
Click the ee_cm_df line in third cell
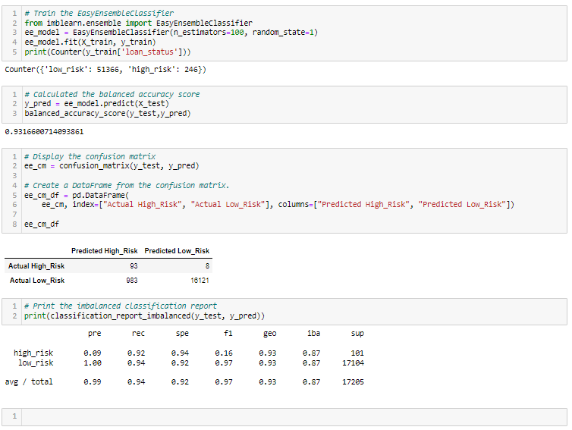42,224
